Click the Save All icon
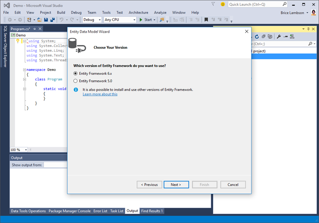The image size is (319, 223). [x=53, y=20]
